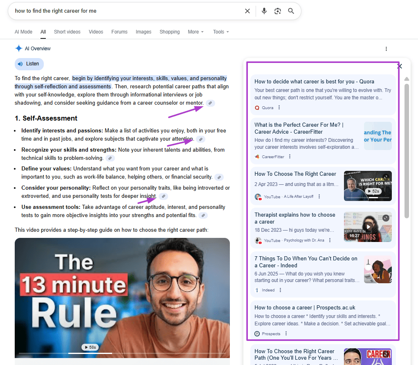Click the Indeed favicon on the 7 Things card
The width and height of the screenshot is (418, 365).
point(256,290)
